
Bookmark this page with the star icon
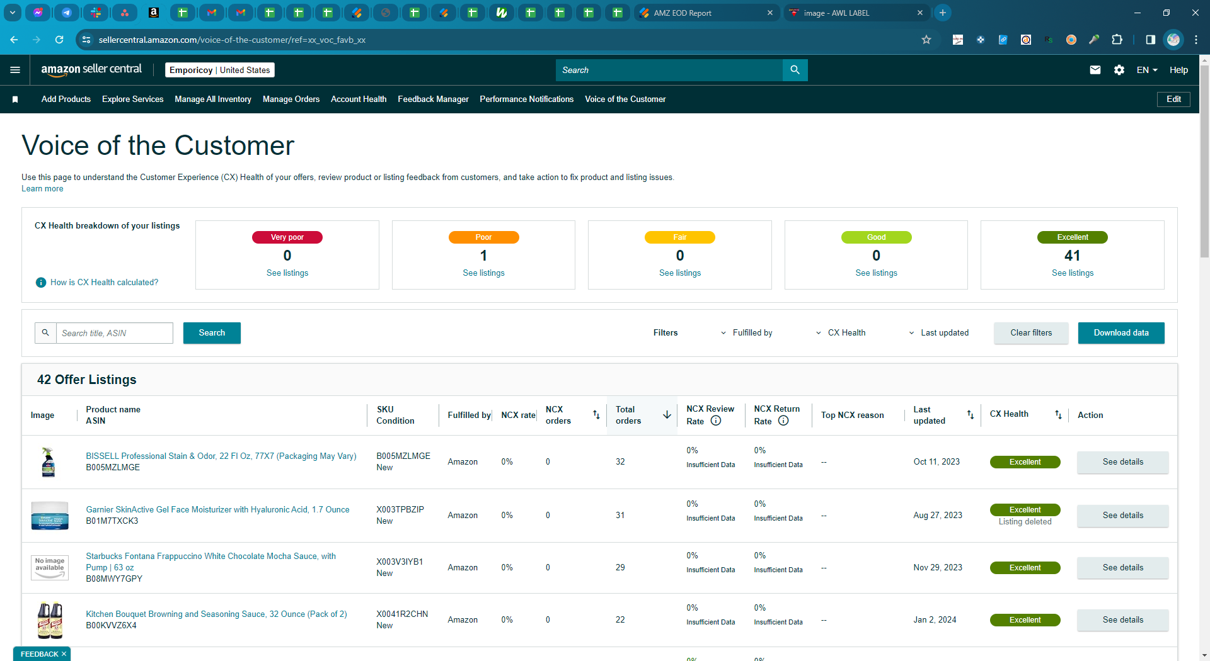pos(926,40)
